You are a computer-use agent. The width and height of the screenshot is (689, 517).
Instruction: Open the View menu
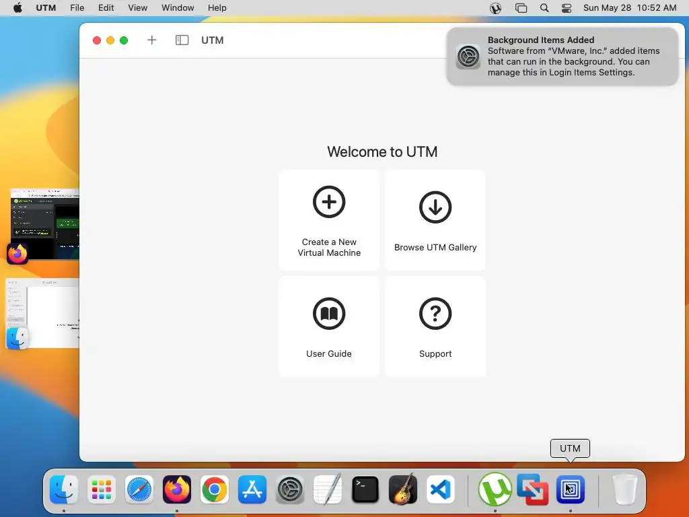(x=137, y=8)
